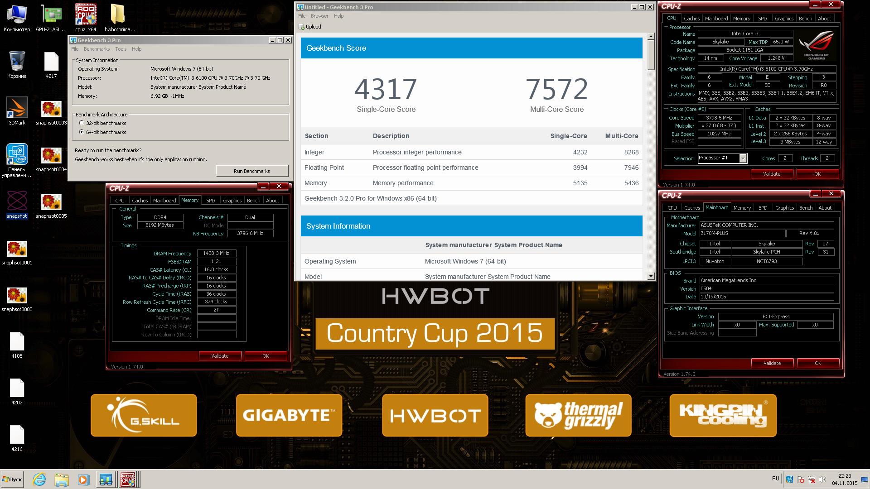Screen dimensions: 870x489
Task: Click the Core Speed field 3798.5 MHz
Action: coord(719,118)
